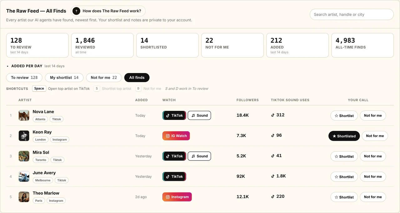400x213 pixels.
Task: Mark Keon Ray as Not for me
Action: [x=375, y=136]
